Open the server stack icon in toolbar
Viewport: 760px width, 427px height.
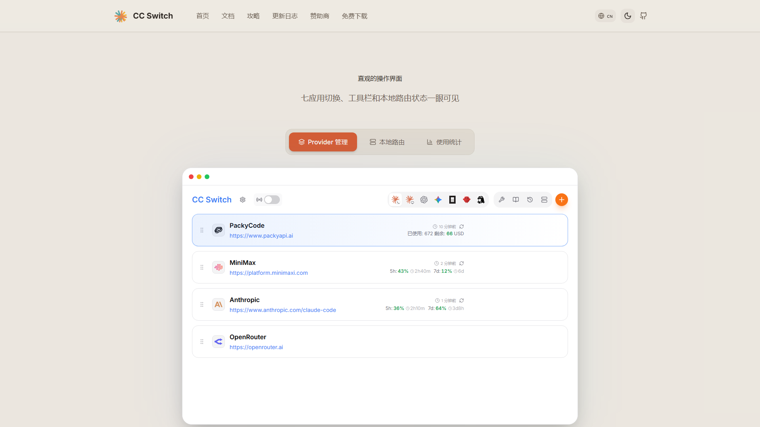544,200
